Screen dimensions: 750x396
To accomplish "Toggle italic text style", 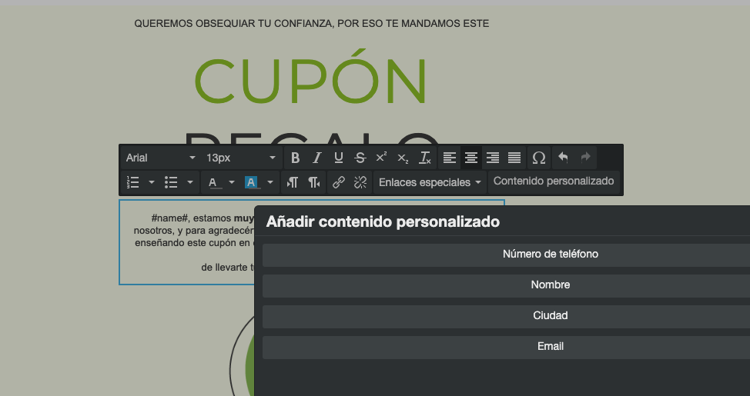I will coord(316,158).
